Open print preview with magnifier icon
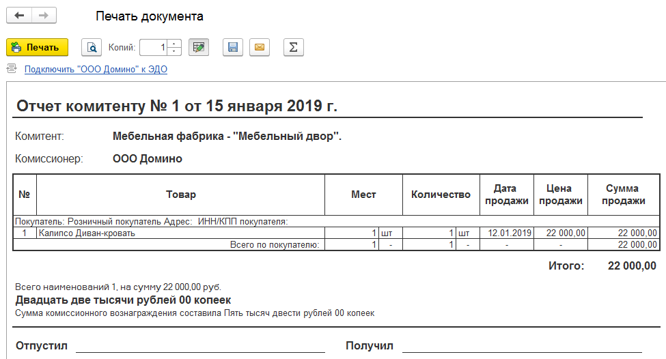 tap(92, 47)
